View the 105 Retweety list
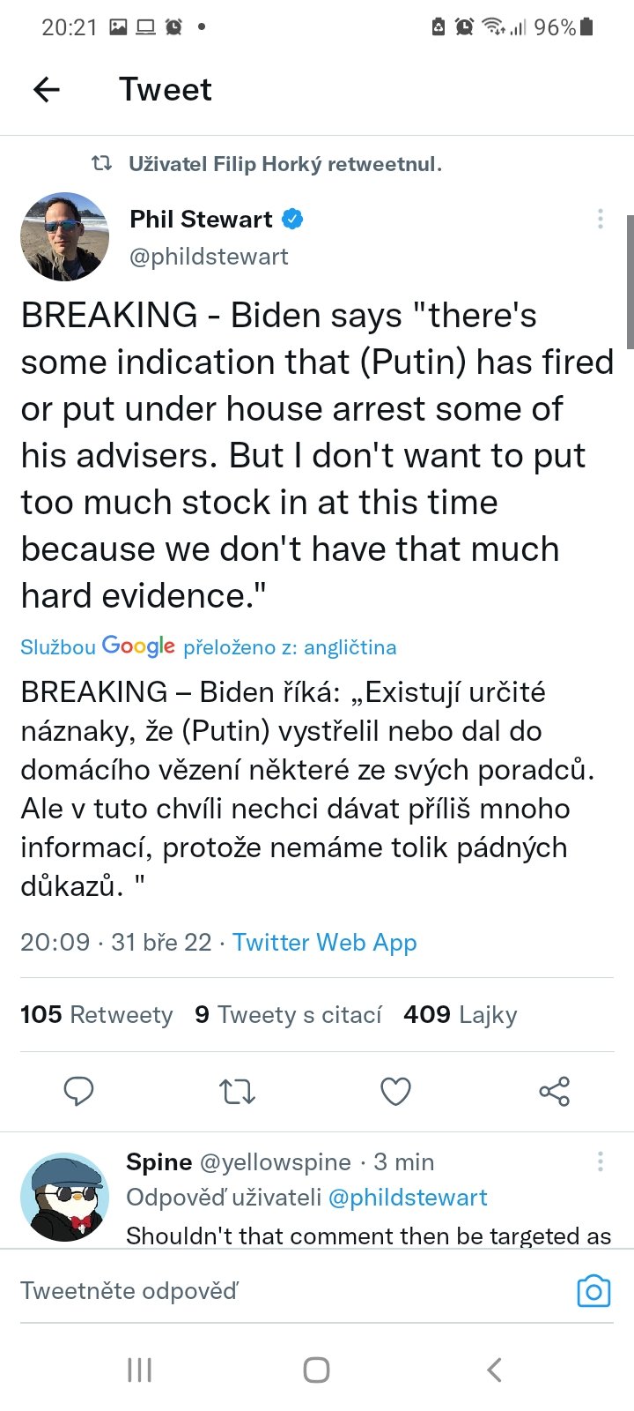 (x=97, y=1015)
